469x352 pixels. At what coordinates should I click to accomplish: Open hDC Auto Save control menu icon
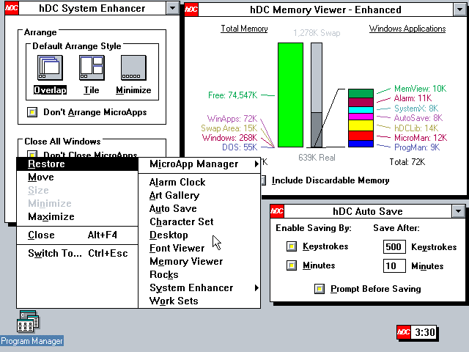277,211
